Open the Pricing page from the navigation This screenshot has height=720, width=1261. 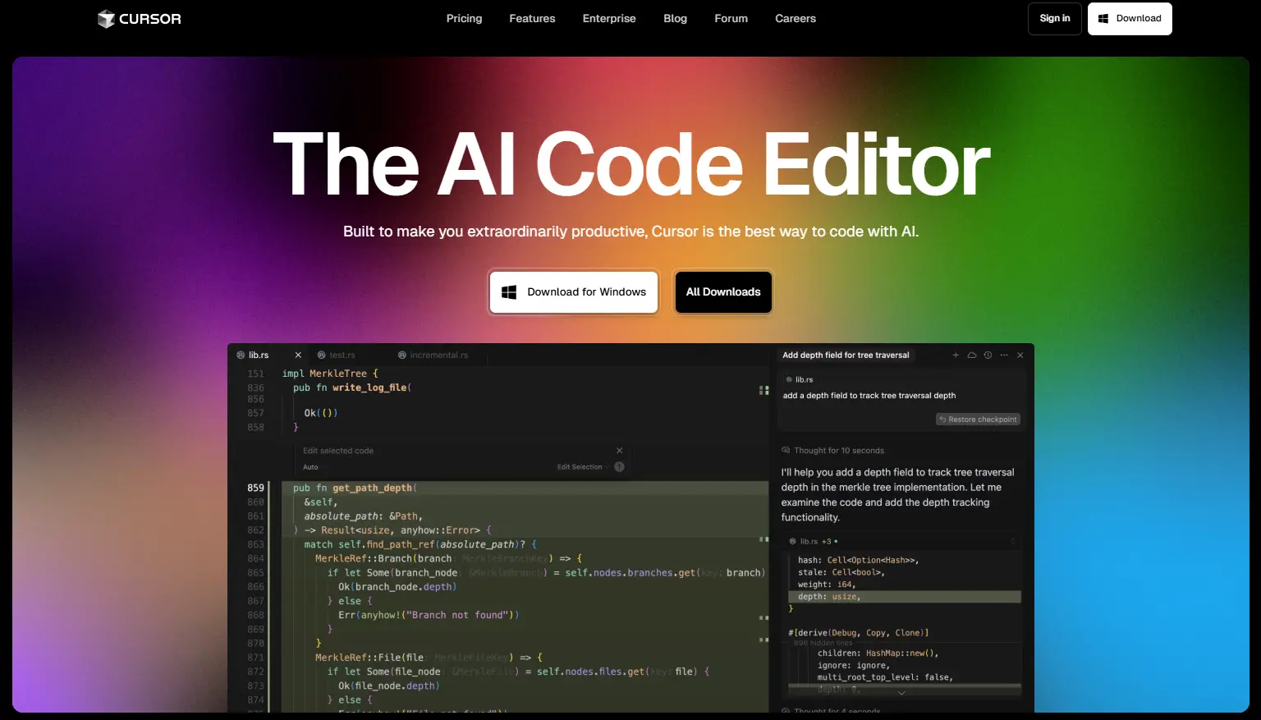pyautogui.click(x=464, y=18)
